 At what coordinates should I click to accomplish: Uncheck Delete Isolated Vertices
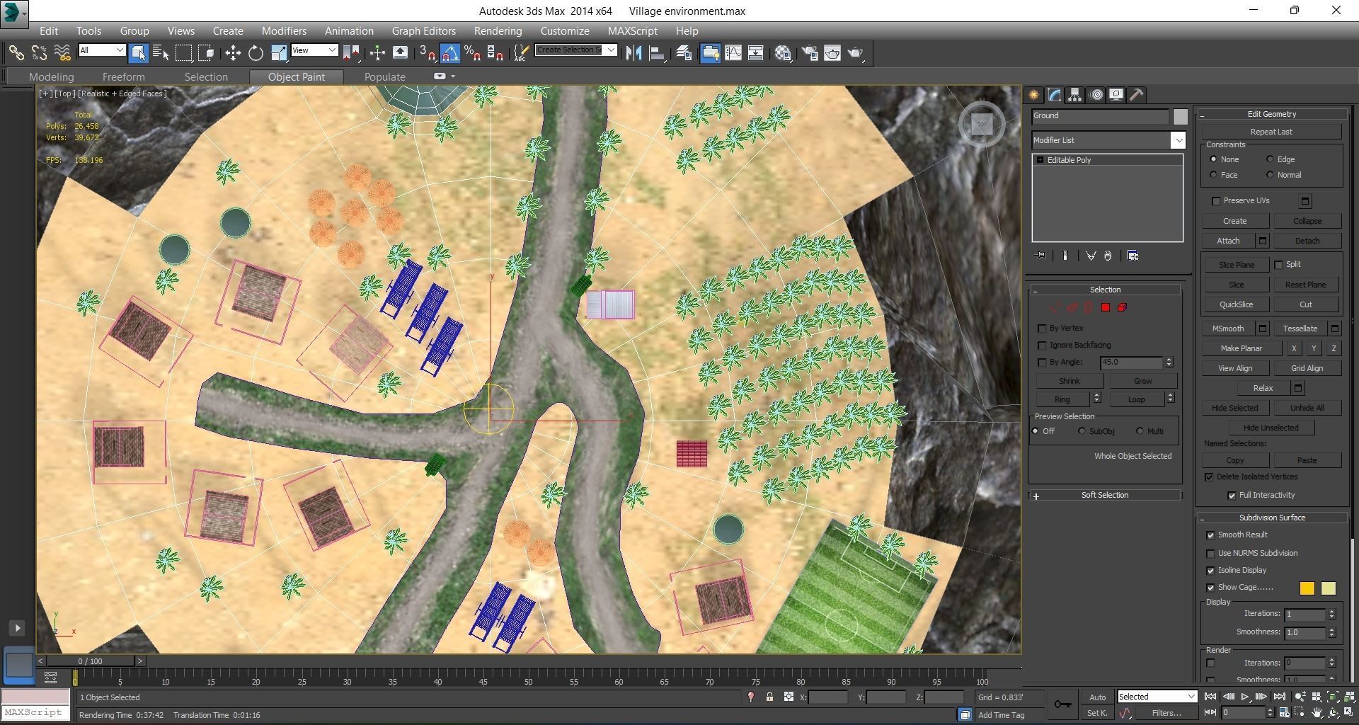click(1209, 477)
